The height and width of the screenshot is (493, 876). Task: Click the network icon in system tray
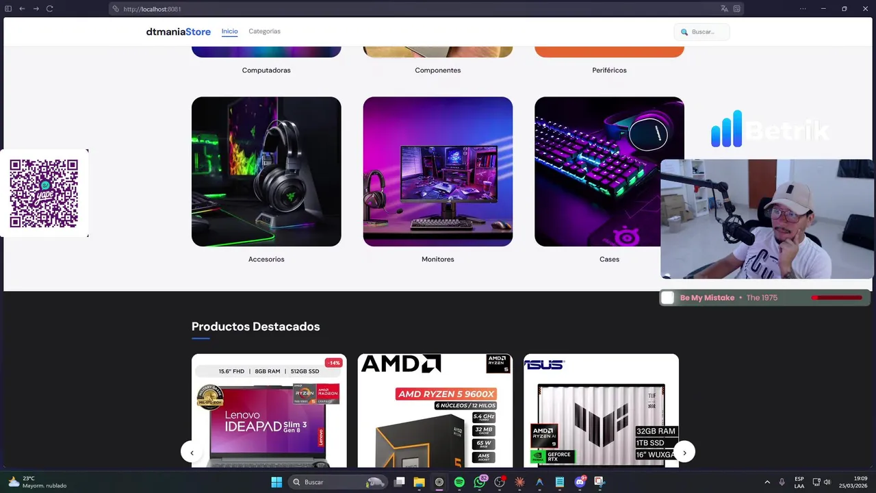pos(816,482)
